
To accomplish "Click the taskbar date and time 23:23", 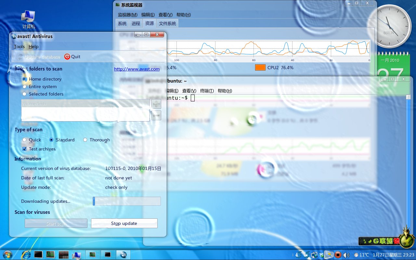I will (394, 255).
